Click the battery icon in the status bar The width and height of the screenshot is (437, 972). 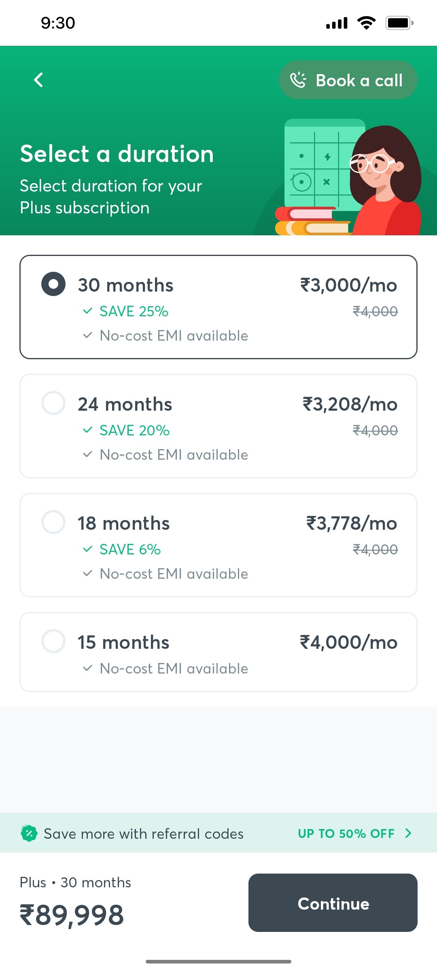(399, 23)
